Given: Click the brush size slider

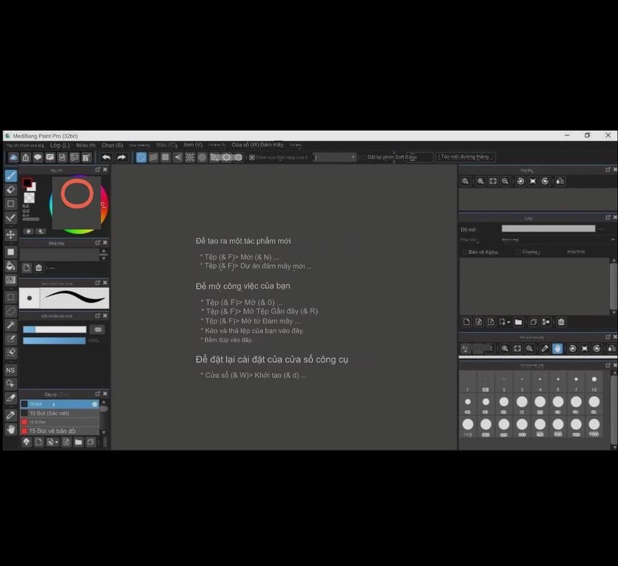Looking at the screenshot, I should (x=54, y=329).
